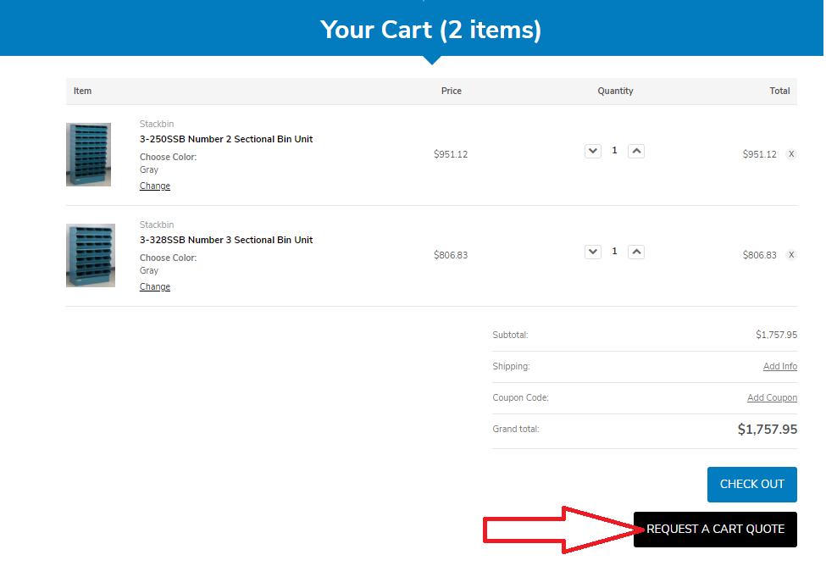Decrease quantity of 3-250SSB bin unit
This screenshot has width=826, height=566.
593,152
